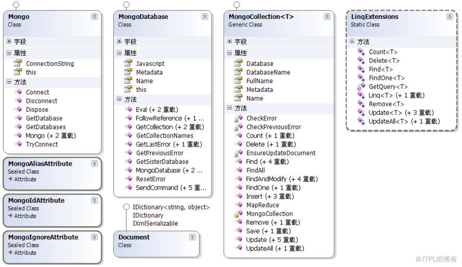Screen dimensions: 462x267
Task: Collapse the 方法 section in LinqExtensions
Action: pyautogui.click(x=352, y=41)
